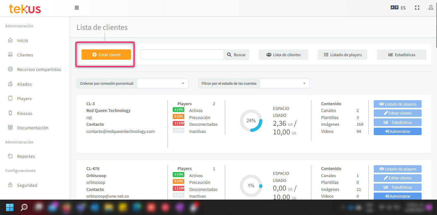Click the Tekus logo
This screenshot has width=437, height=215.
click(x=25, y=9)
